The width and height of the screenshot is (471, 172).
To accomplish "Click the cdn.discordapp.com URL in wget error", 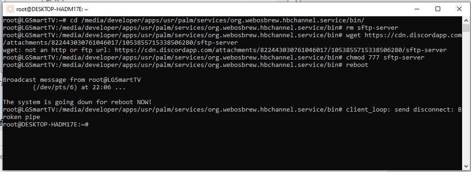I will point(281,50).
